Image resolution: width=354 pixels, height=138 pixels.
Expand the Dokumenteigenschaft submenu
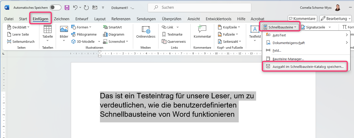(x=306, y=43)
